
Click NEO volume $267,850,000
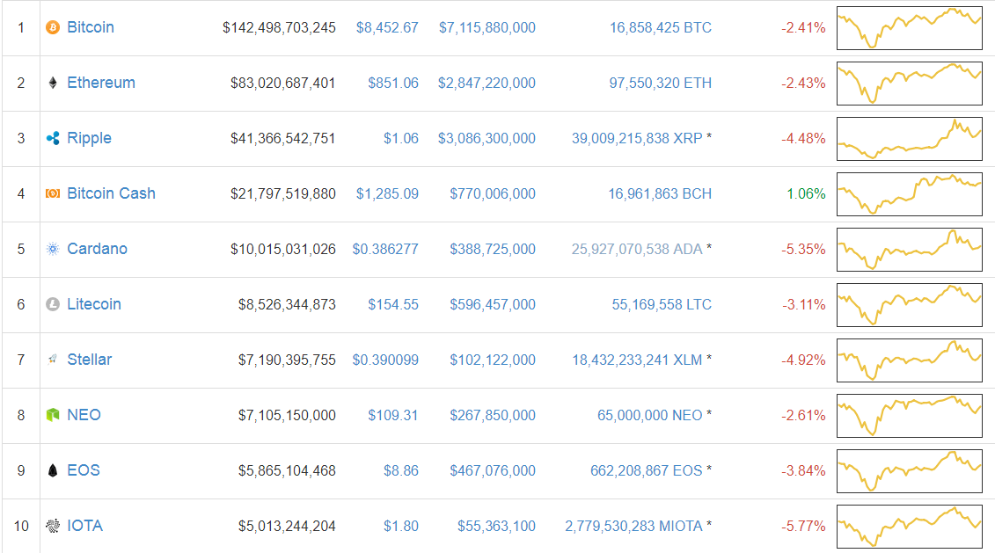[x=493, y=415]
